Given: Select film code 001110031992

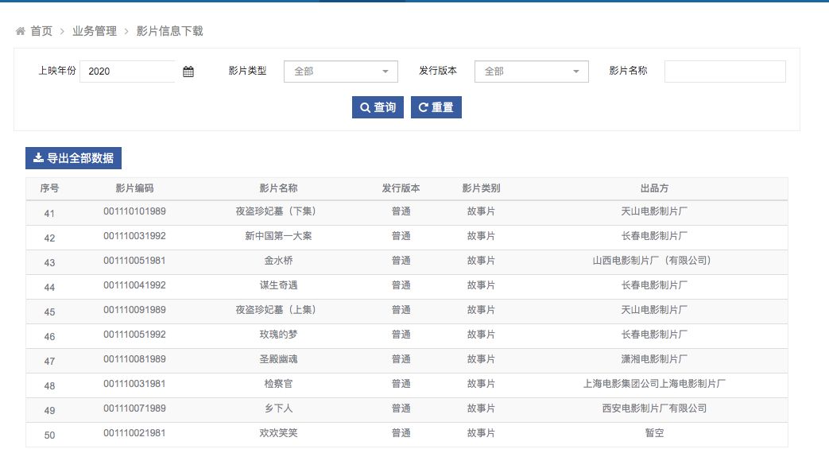Looking at the screenshot, I should [134, 236].
